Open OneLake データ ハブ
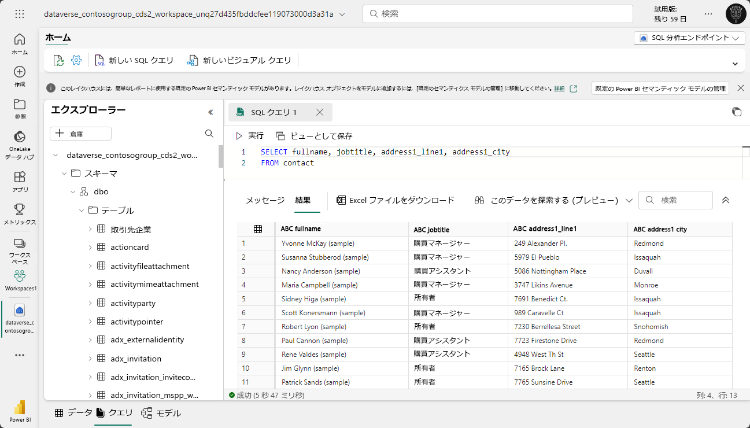The width and height of the screenshot is (750, 428). [20, 145]
